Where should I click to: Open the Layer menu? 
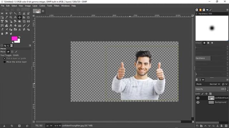pyautogui.click(x=35, y=6)
